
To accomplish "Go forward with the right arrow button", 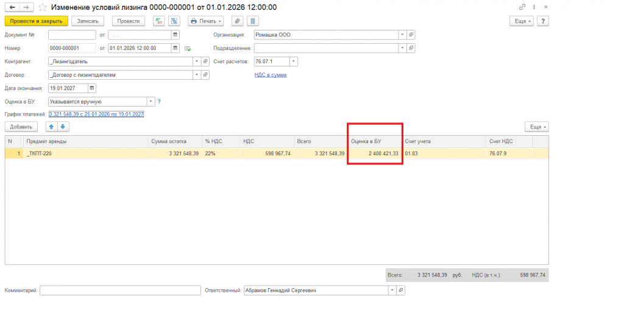I will [26, 7].
